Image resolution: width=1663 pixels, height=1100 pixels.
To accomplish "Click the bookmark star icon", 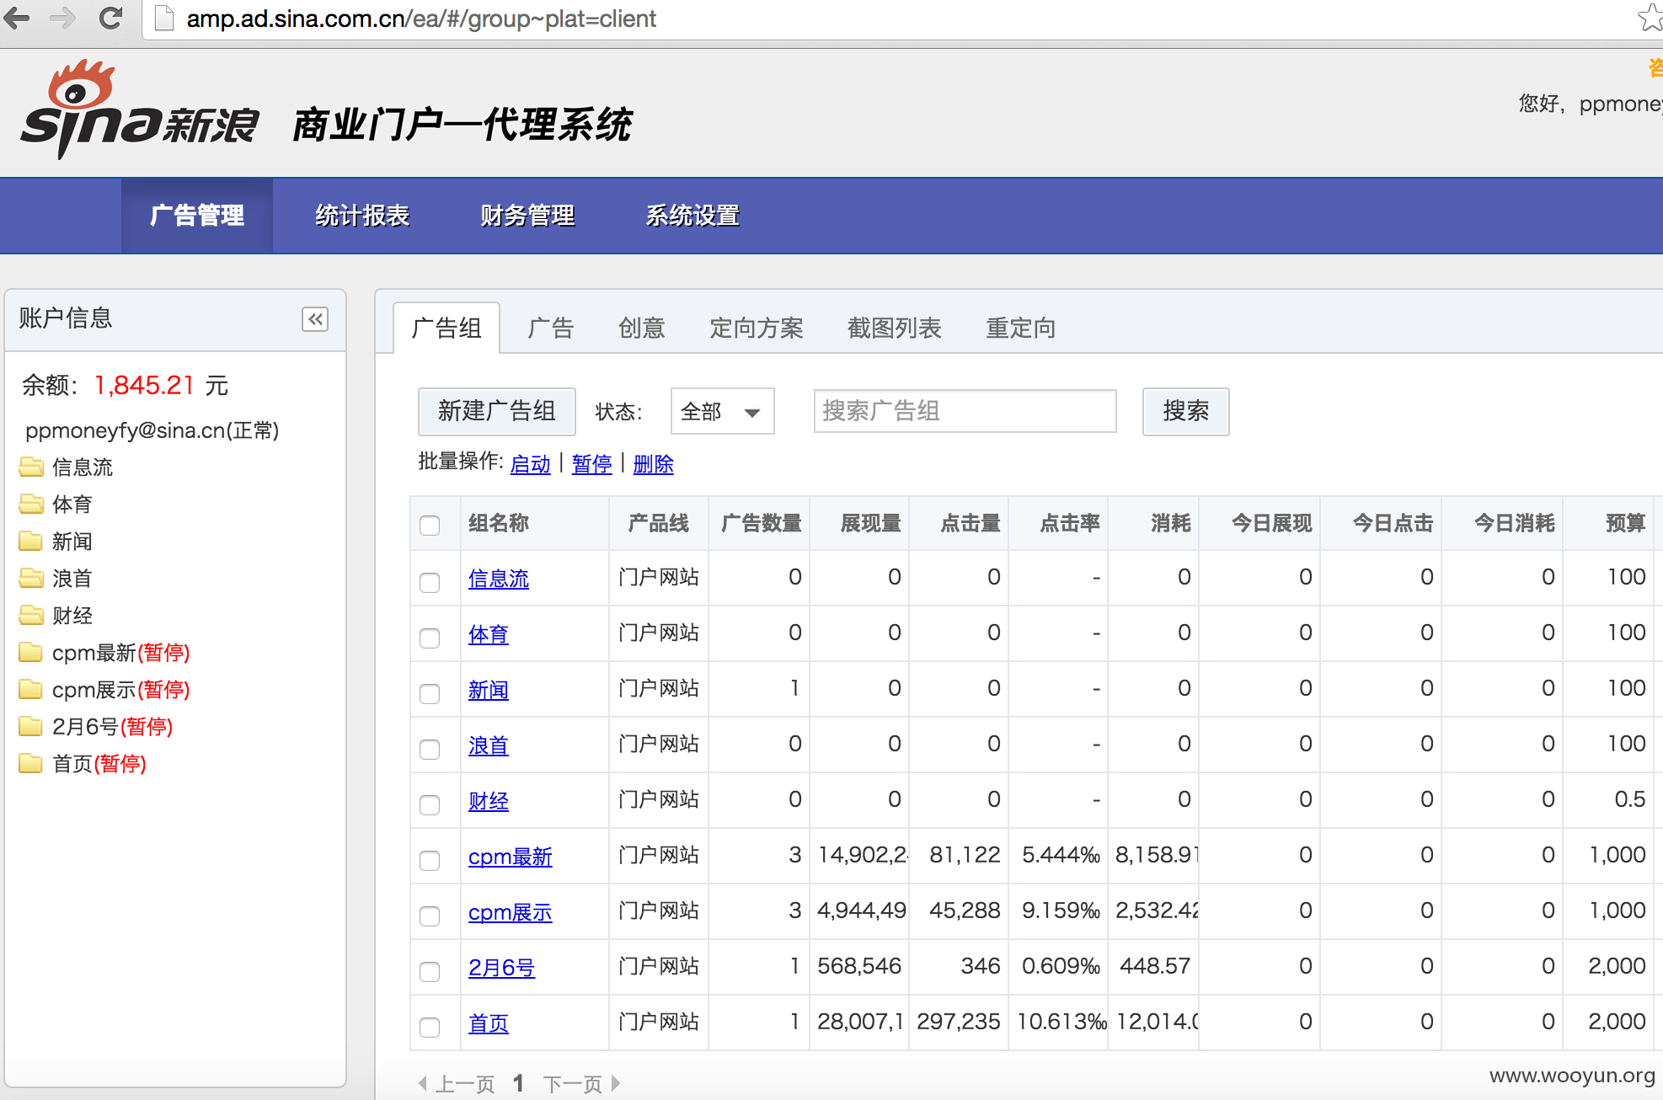I will tap(1650, 18).
